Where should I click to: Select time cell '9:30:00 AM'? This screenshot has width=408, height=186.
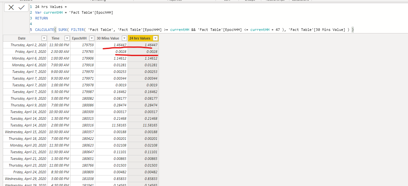tap(59, 78)
